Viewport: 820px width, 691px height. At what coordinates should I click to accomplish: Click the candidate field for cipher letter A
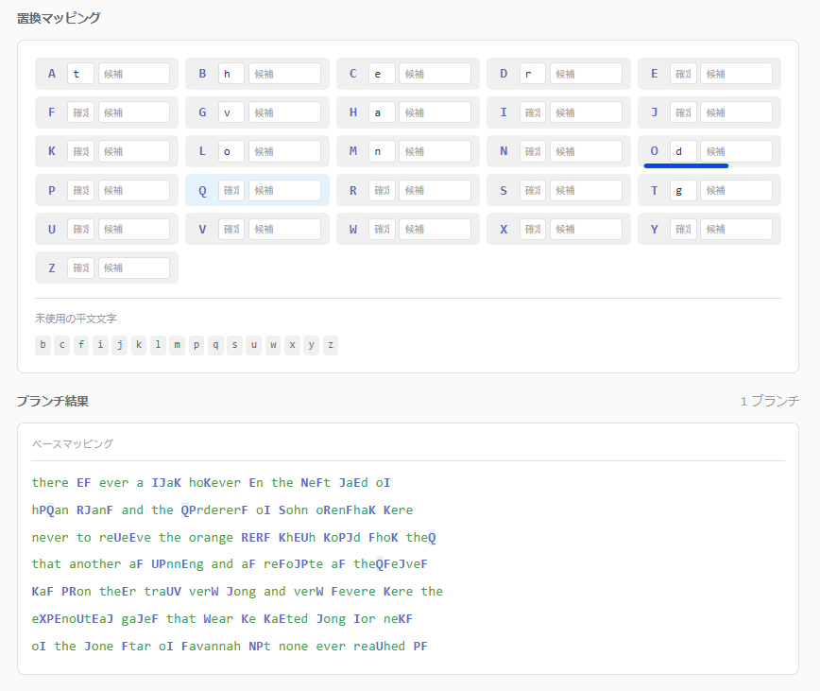tap(134, 74)
